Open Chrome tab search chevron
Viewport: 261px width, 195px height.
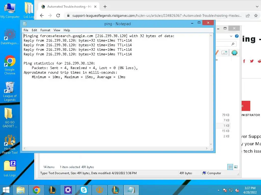257,7
